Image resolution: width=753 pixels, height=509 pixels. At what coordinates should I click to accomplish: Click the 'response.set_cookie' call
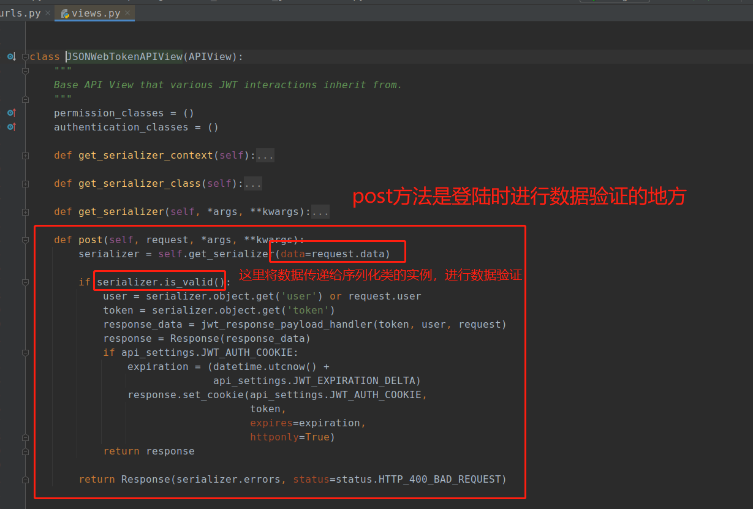(x=186, y=395)
